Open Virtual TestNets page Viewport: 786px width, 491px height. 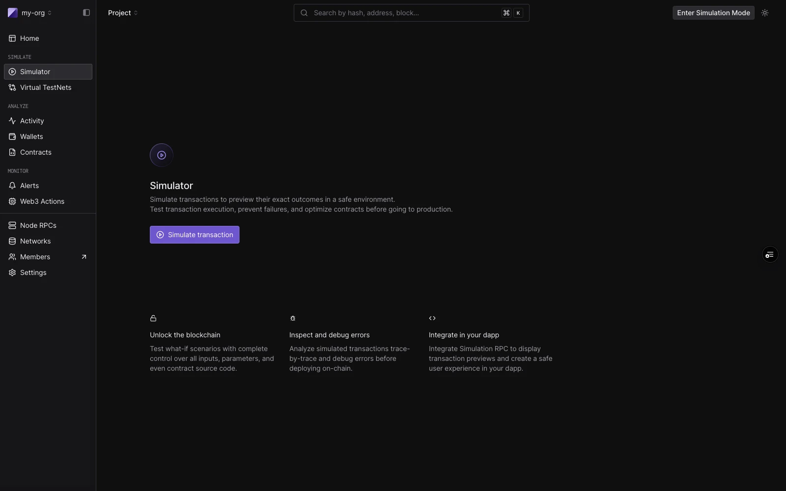pos(48,87)
